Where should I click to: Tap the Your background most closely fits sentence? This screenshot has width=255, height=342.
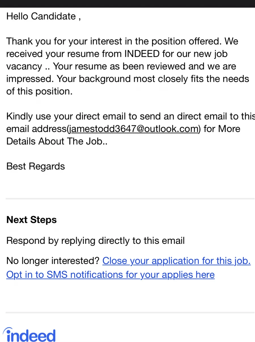[x=153, y=79]
